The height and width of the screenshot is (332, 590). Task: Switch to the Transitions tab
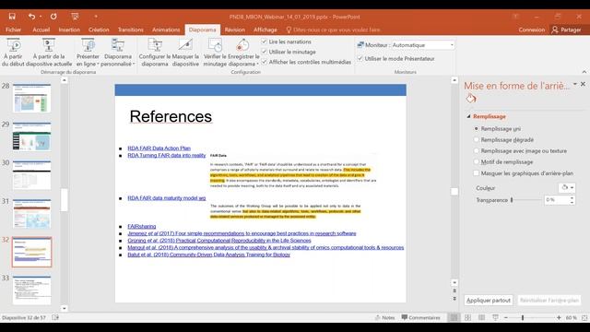click(131, 30)
